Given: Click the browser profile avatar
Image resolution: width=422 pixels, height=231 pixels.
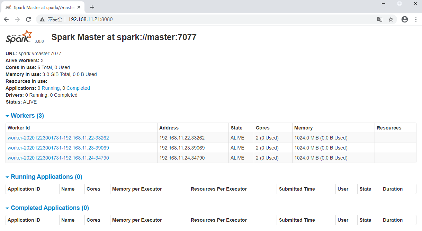Looking at the screenshot, I should click(x=404, y=19).
